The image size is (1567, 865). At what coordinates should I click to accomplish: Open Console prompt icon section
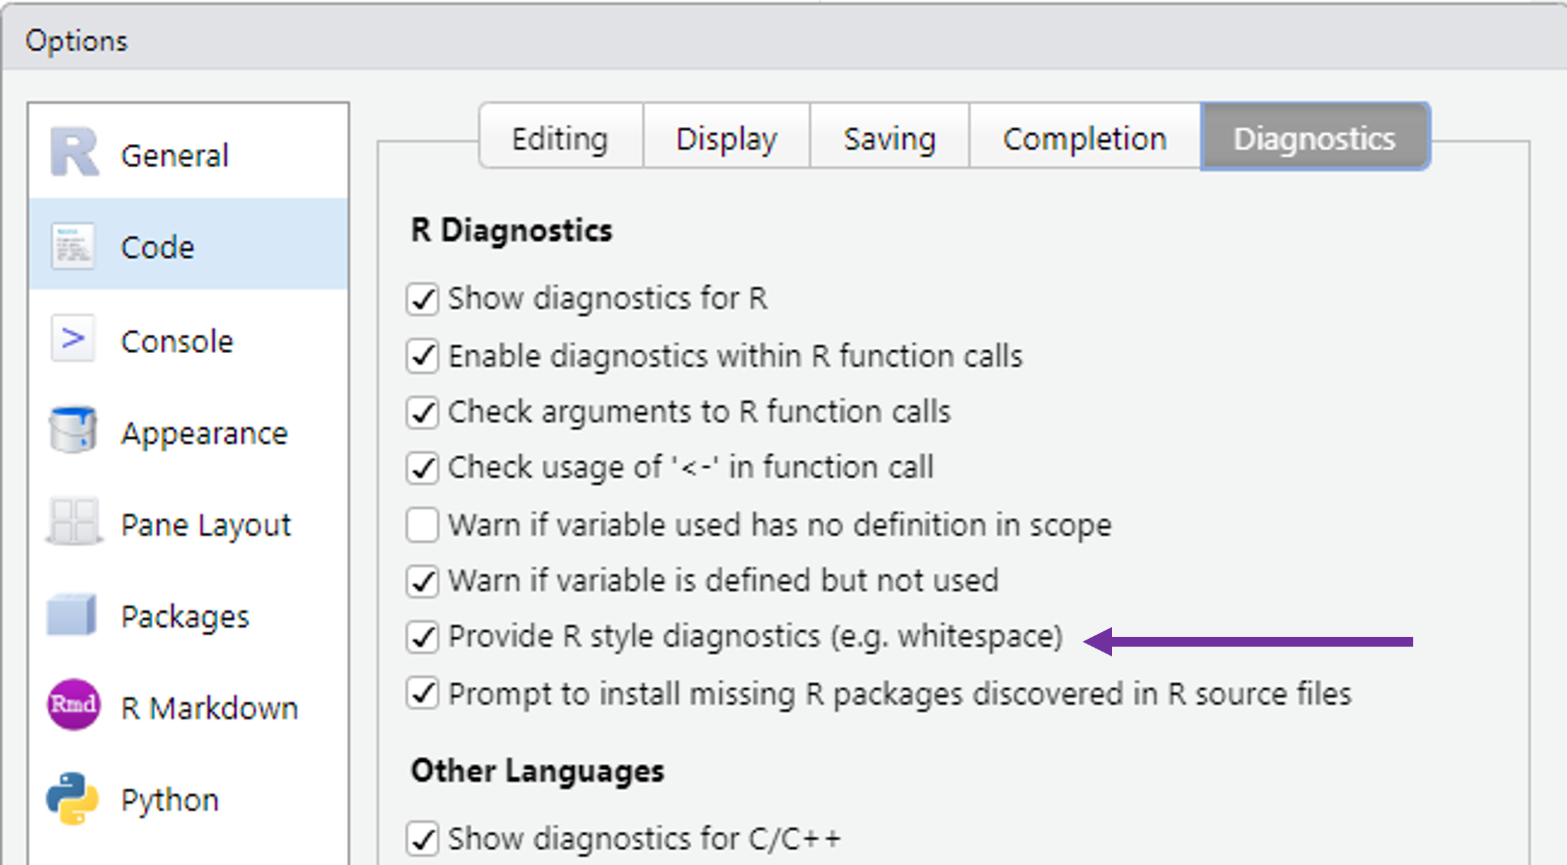[x=73, y=339]
